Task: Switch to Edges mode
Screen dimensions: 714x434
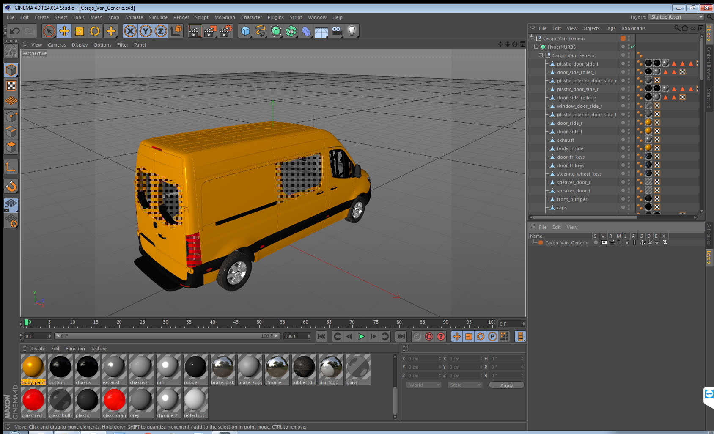Action: [x=11, y=132]
